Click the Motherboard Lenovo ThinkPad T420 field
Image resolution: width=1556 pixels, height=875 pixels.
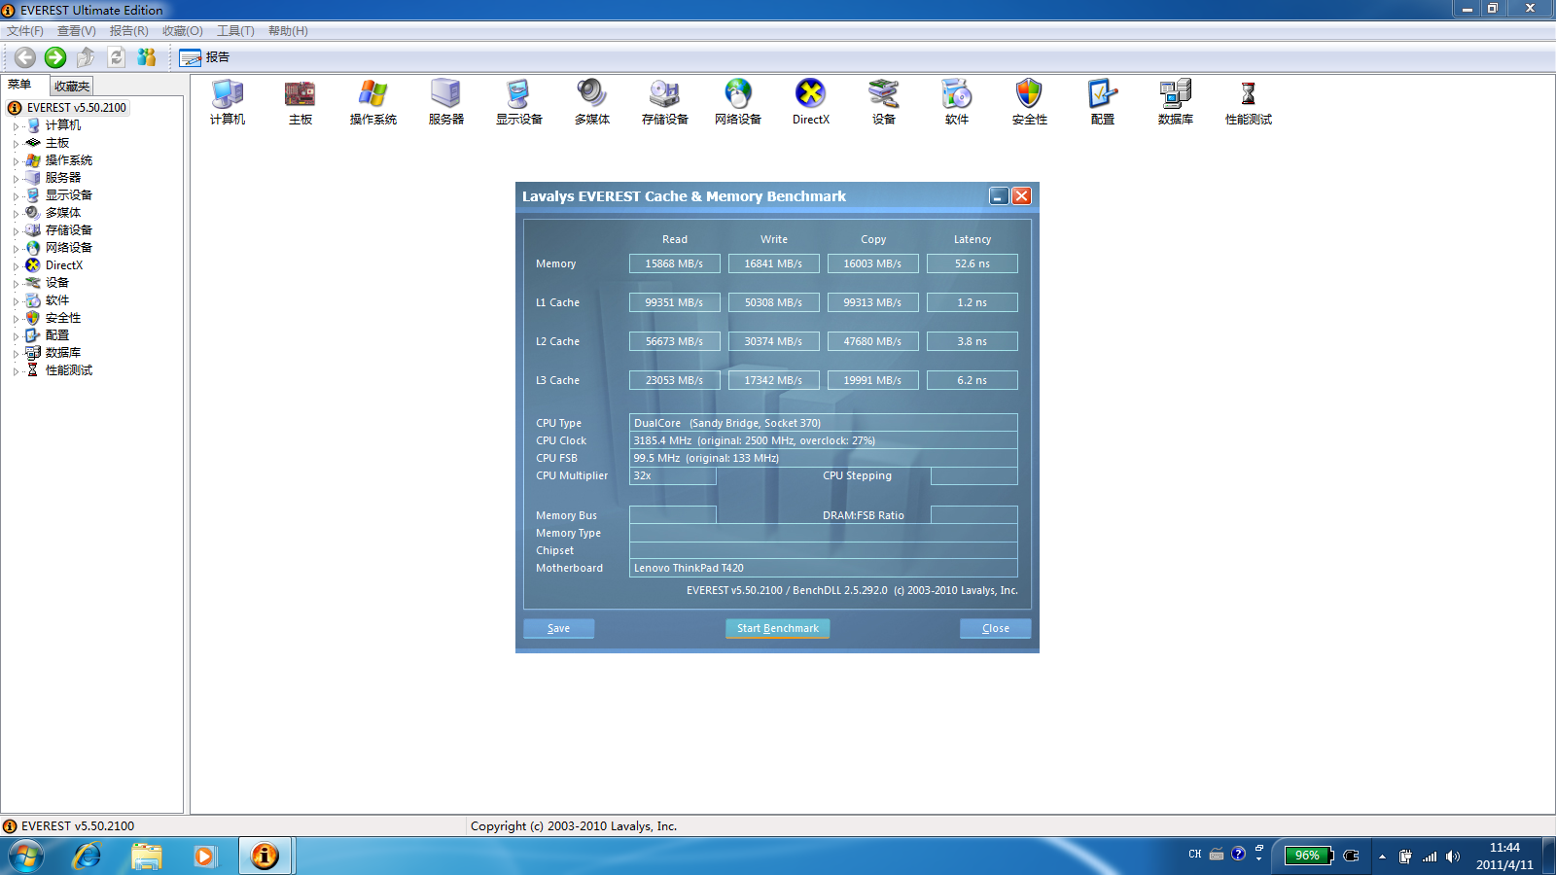coord(824,568)
